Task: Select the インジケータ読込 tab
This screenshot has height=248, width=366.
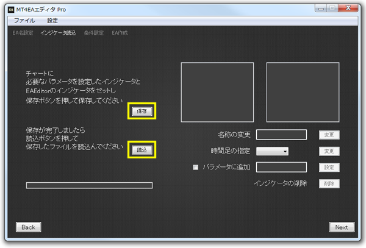Action: coord(58,33)
